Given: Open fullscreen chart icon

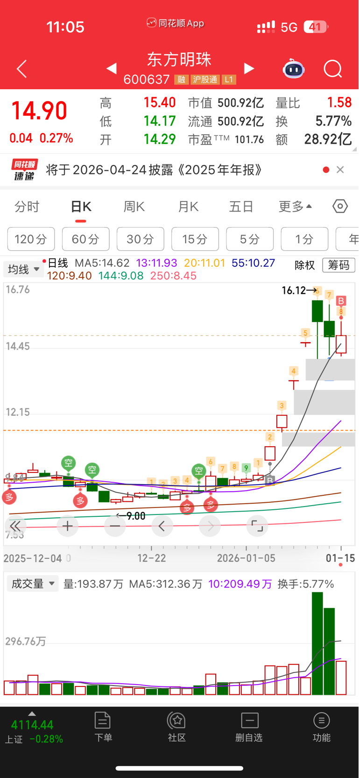Looking at the screenshot, I should pyautogui.click(x=257, y=526).
